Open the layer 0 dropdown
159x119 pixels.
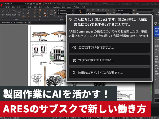[96, 13]
